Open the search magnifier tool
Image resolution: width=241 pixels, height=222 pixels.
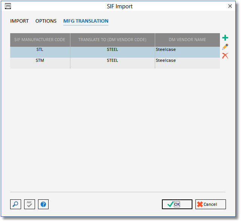(x=15, y=204)
